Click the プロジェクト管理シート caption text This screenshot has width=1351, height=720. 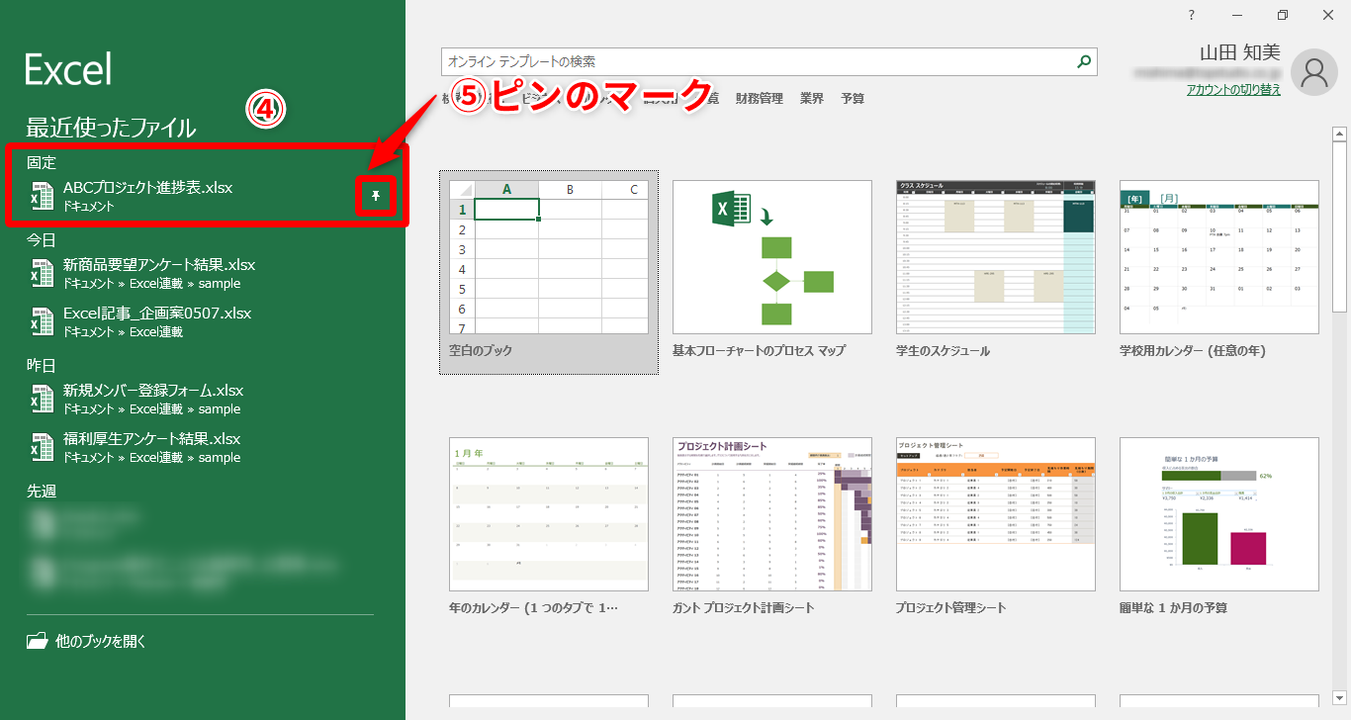950,608
